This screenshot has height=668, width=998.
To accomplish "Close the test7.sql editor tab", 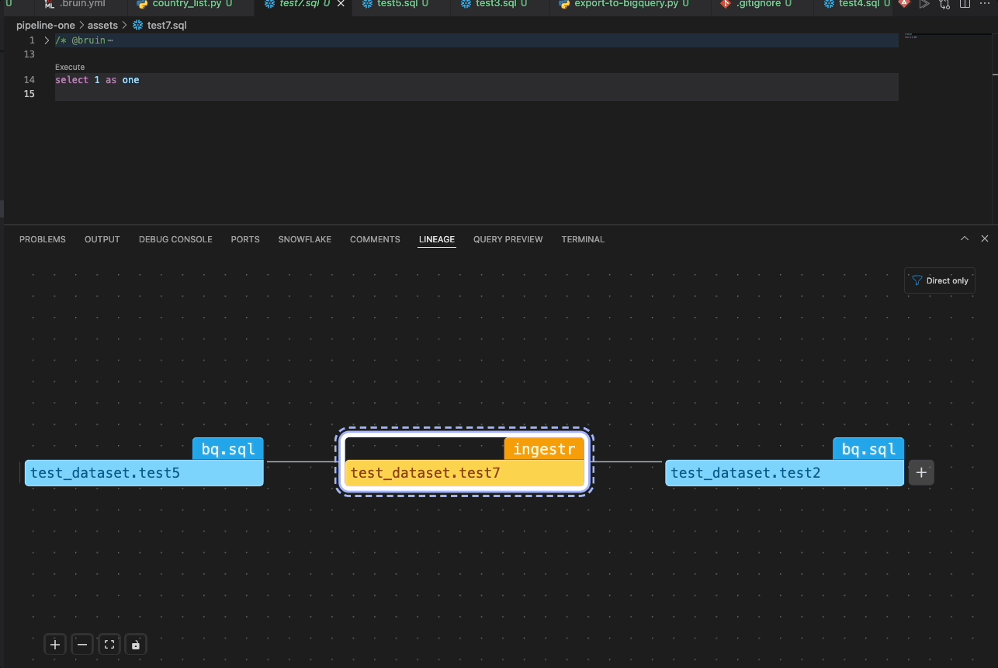I will [x=341, y=4].
